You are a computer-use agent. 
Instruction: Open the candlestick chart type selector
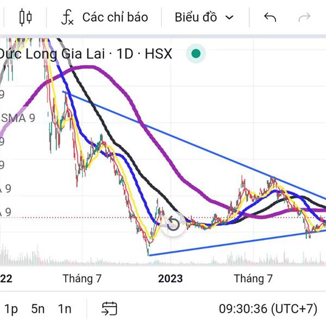(x=26, y=17)
